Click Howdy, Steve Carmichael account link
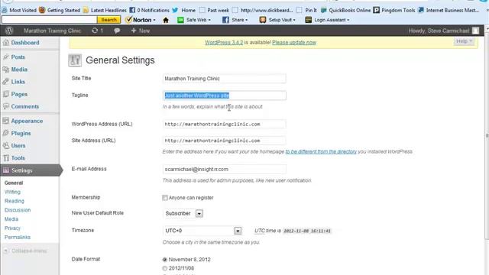 point(439,31)
